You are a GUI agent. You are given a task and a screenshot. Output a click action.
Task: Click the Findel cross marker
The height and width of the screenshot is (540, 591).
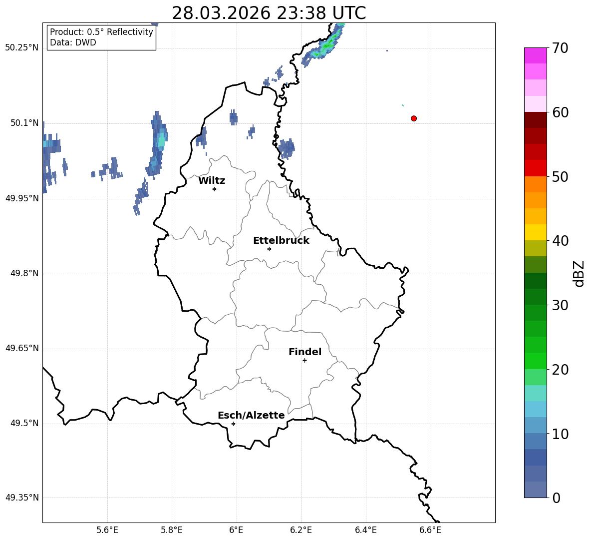coord(304,361)
